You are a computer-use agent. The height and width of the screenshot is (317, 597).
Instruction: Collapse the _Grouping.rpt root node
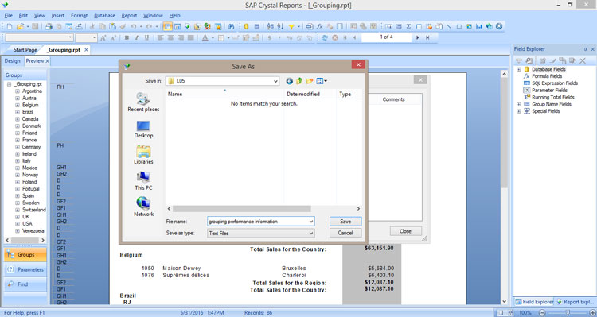(x=9, y=84)
